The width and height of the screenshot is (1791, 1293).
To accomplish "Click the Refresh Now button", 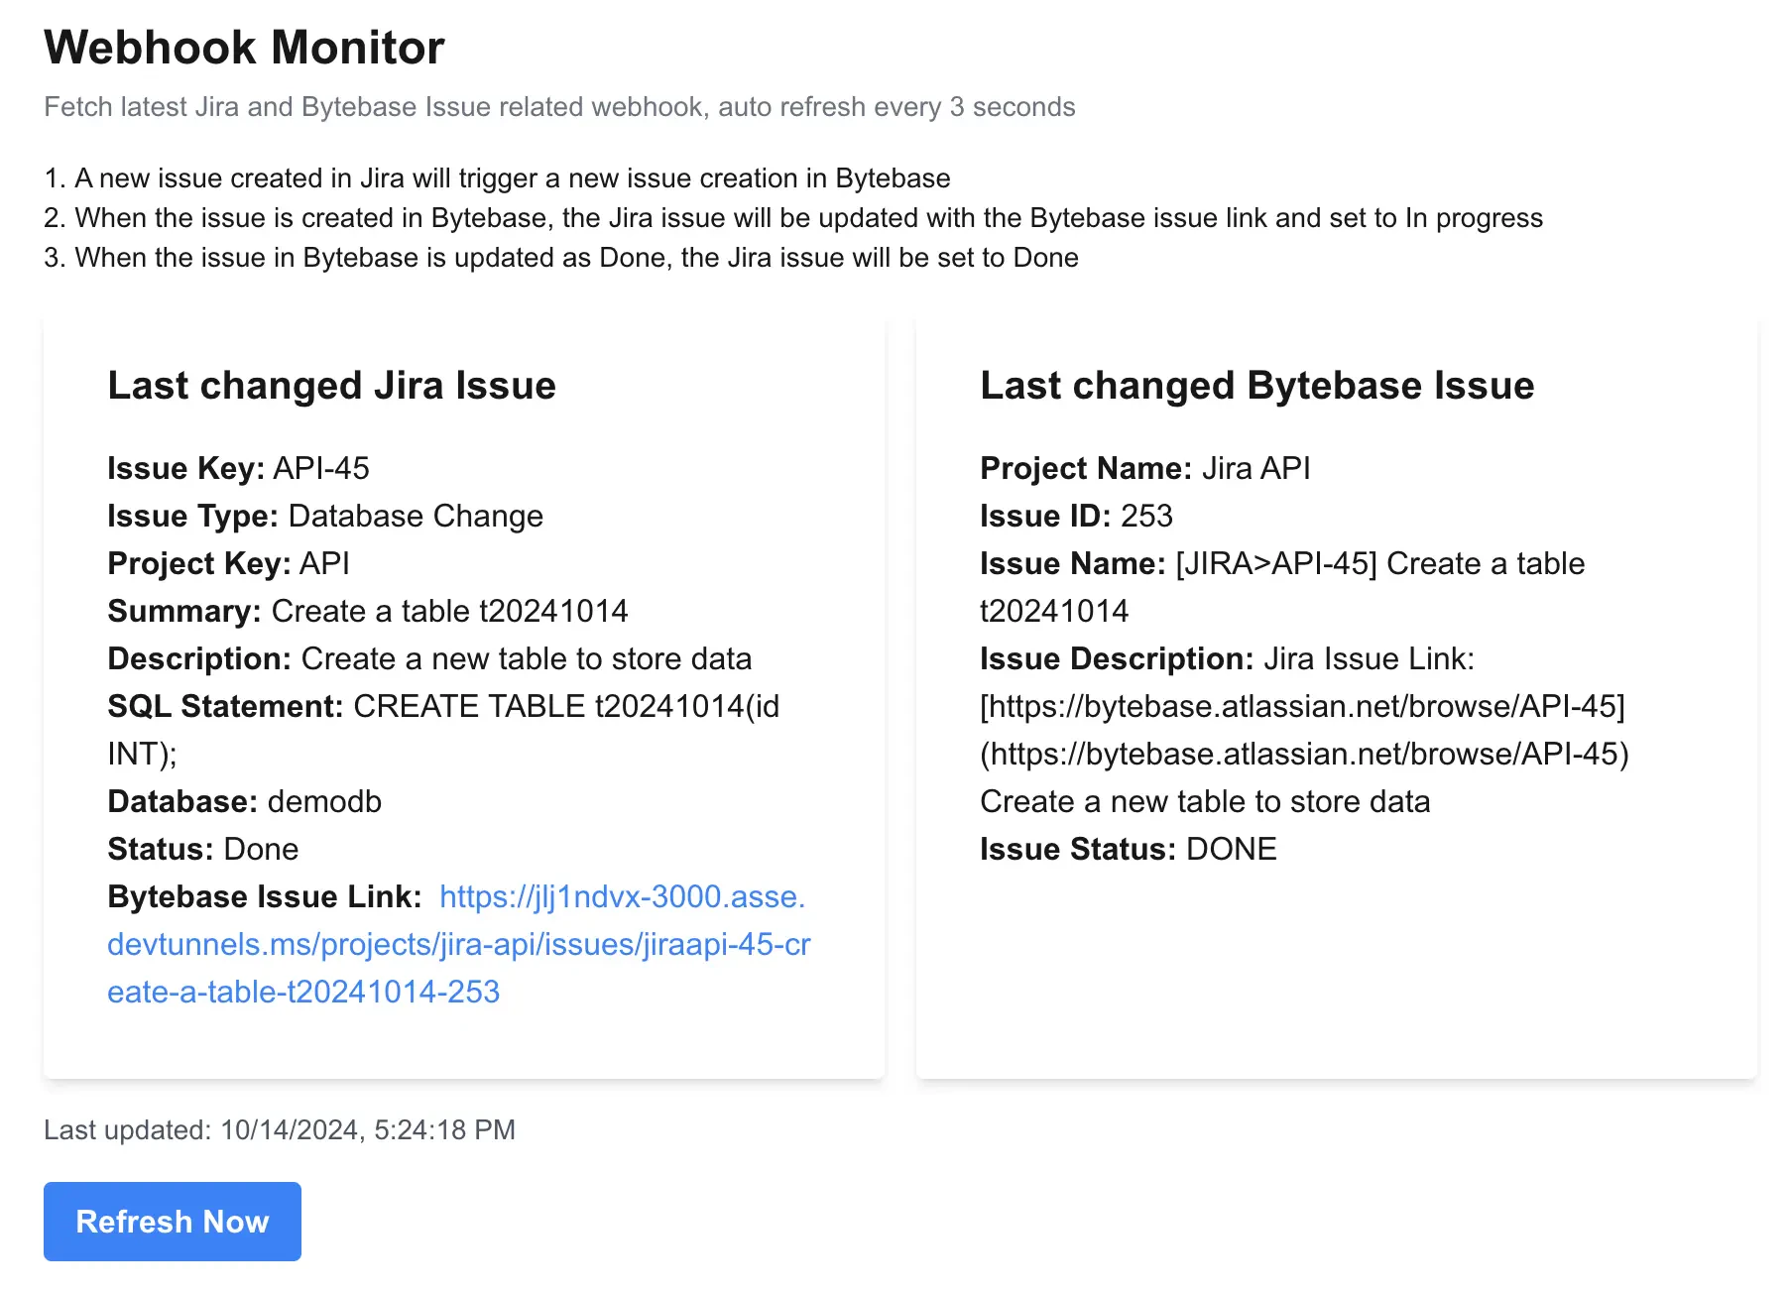I will click(x=173, y=1221).
